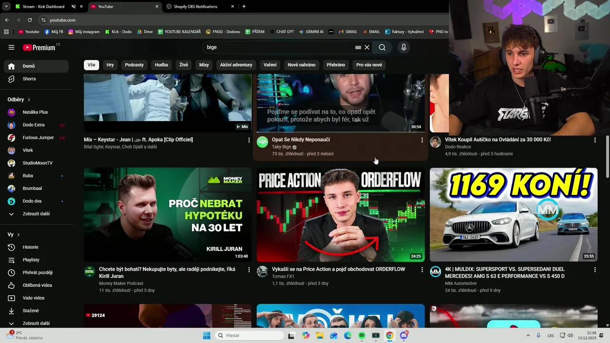Screen dimensions: 610x343
Task: Open the YouTube hamburger guide menu
Action: pos(11,47)
